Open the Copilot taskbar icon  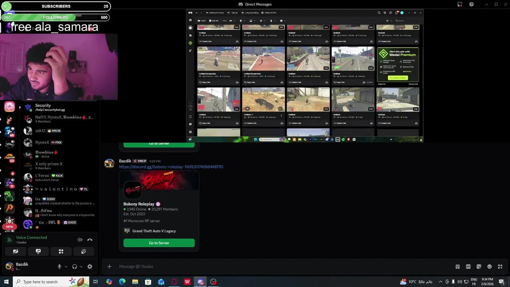pyautogui.click(x=109, y=282)
